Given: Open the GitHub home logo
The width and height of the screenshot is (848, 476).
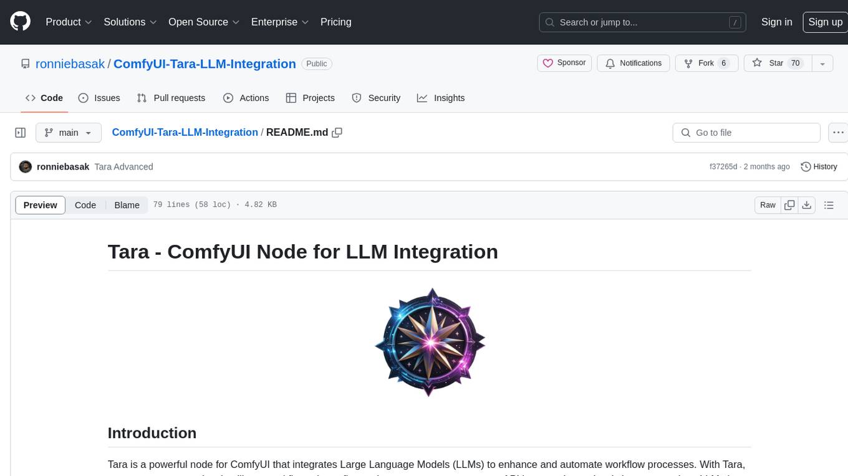Looking at the screenshot, I should pos(20,22).
